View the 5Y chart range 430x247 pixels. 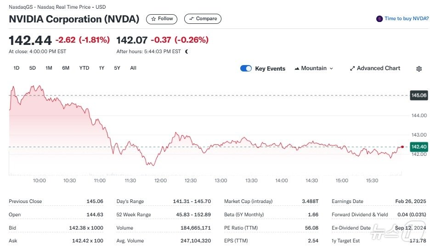[117, 68]
